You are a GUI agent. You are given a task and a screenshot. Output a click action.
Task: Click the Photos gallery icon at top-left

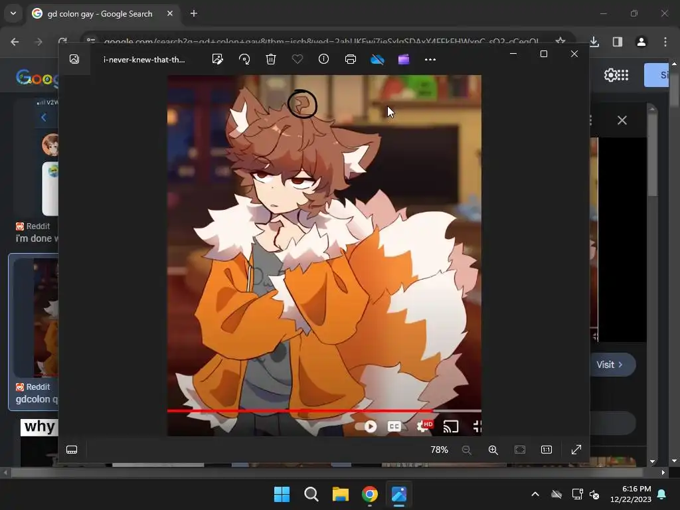(74, 59)
